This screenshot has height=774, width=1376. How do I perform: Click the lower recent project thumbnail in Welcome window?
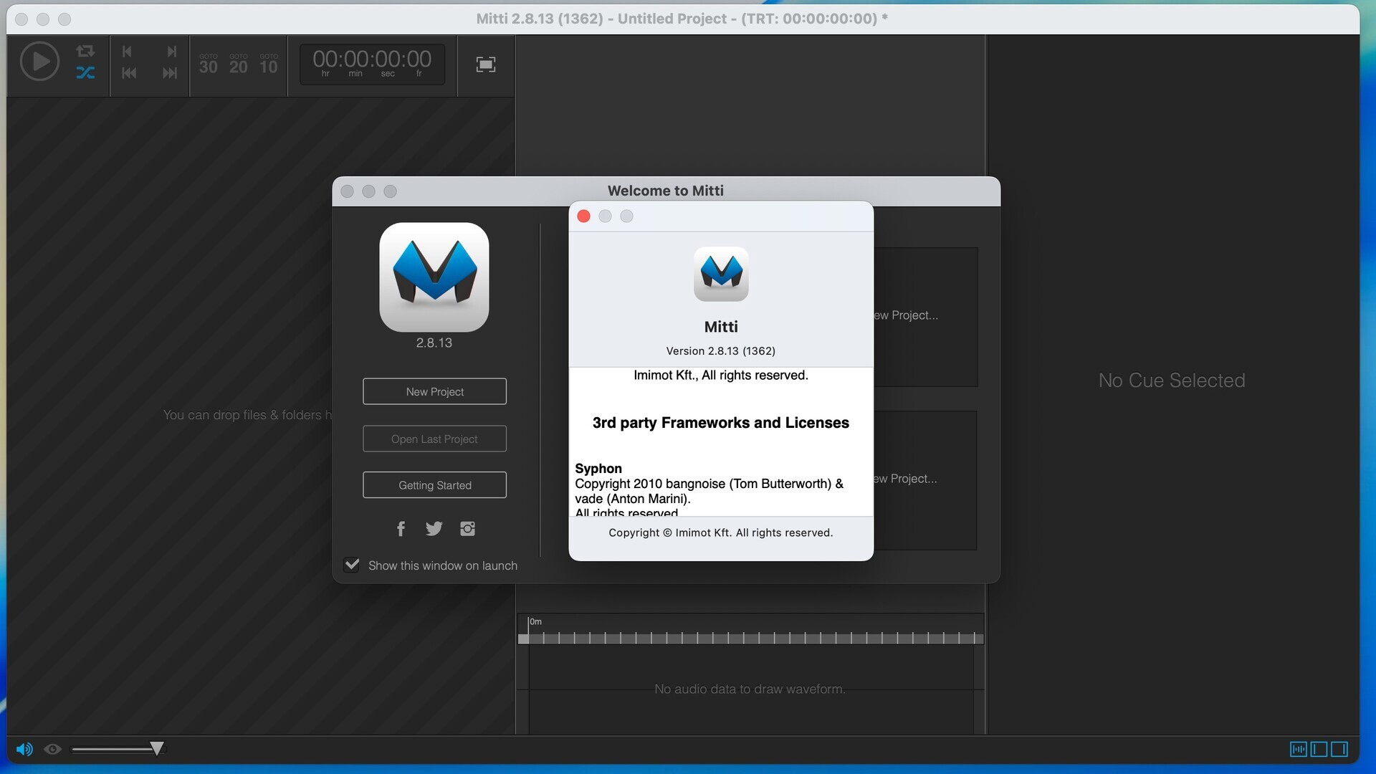point(924,480)
